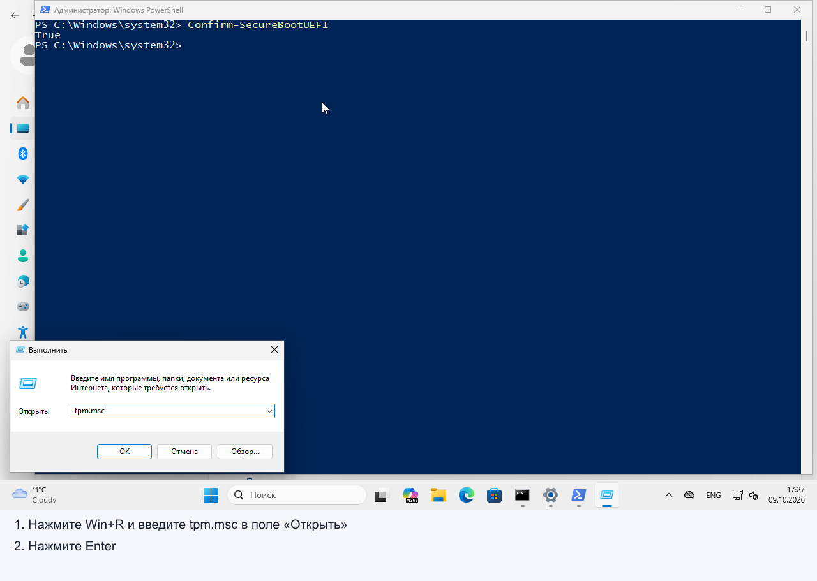Click the OneDrive cloud icon in system tray
The image size is (817, 581).
(689, 495)
